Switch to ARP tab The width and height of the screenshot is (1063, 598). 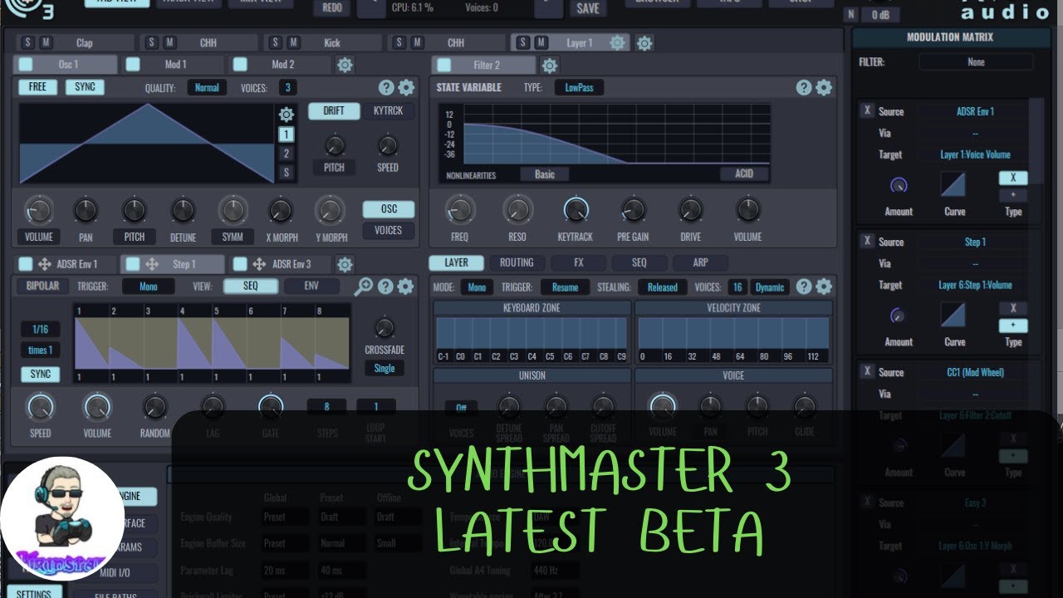click(700, 262)
